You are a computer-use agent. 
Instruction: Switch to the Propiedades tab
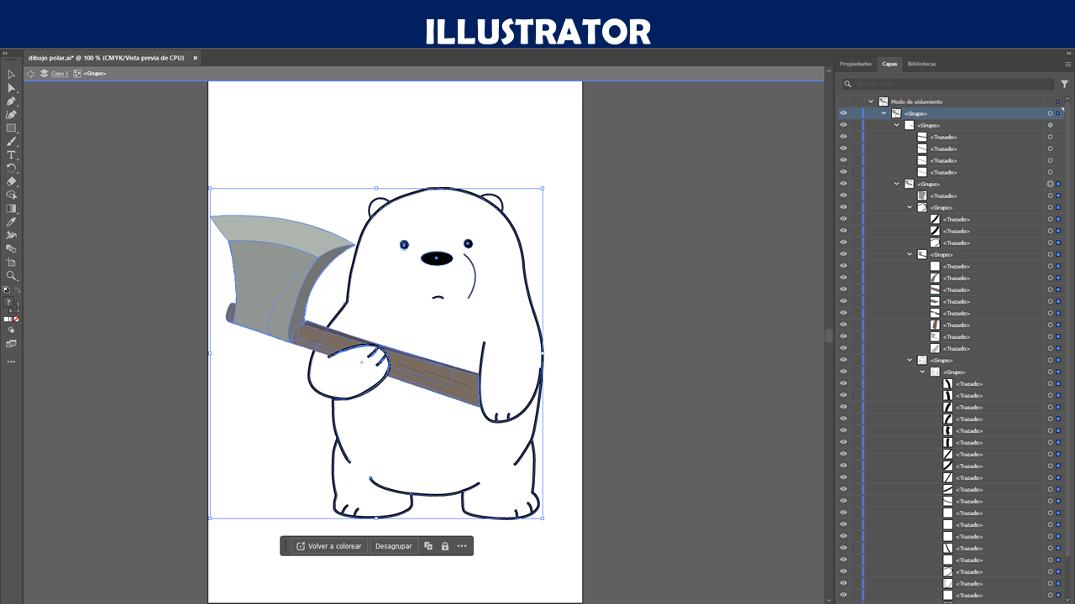pyautogui.click(x=856, y=64)
